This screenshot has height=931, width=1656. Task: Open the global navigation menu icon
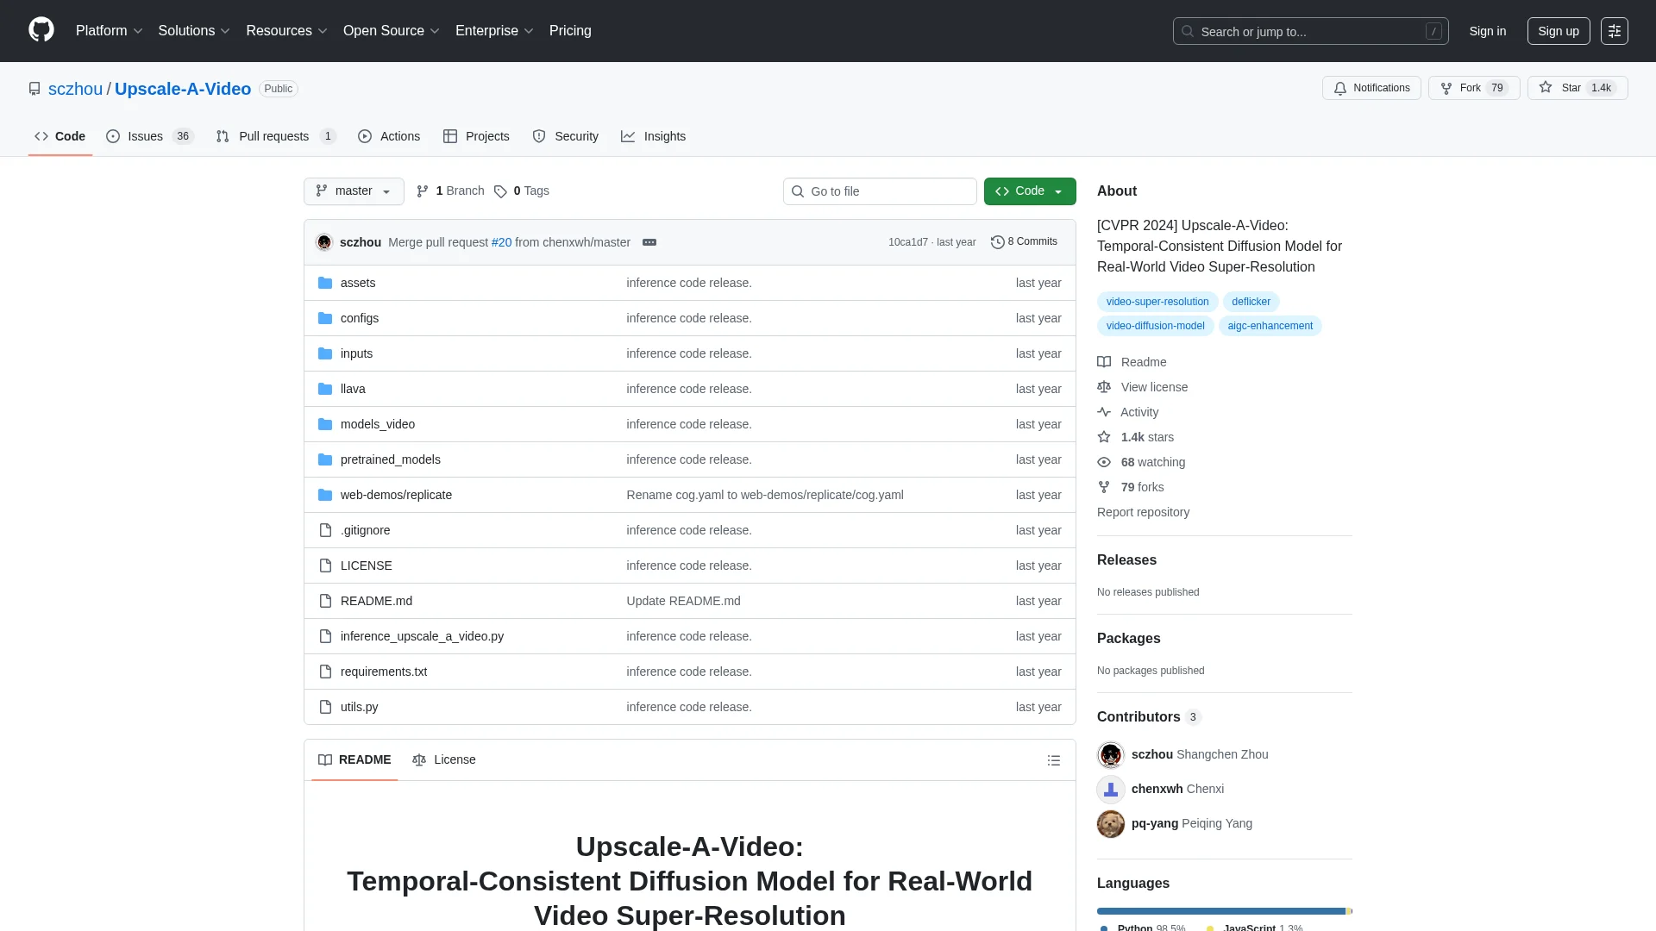pos(1614,31)
